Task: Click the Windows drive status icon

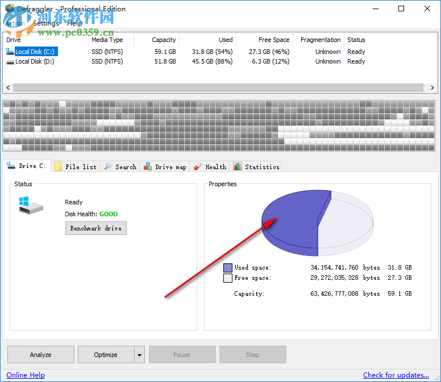Action: (x=31, y=205)
